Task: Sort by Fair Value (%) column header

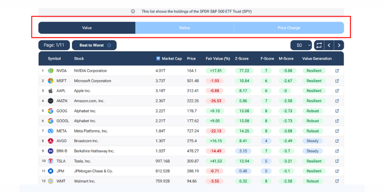Action: 218,59
